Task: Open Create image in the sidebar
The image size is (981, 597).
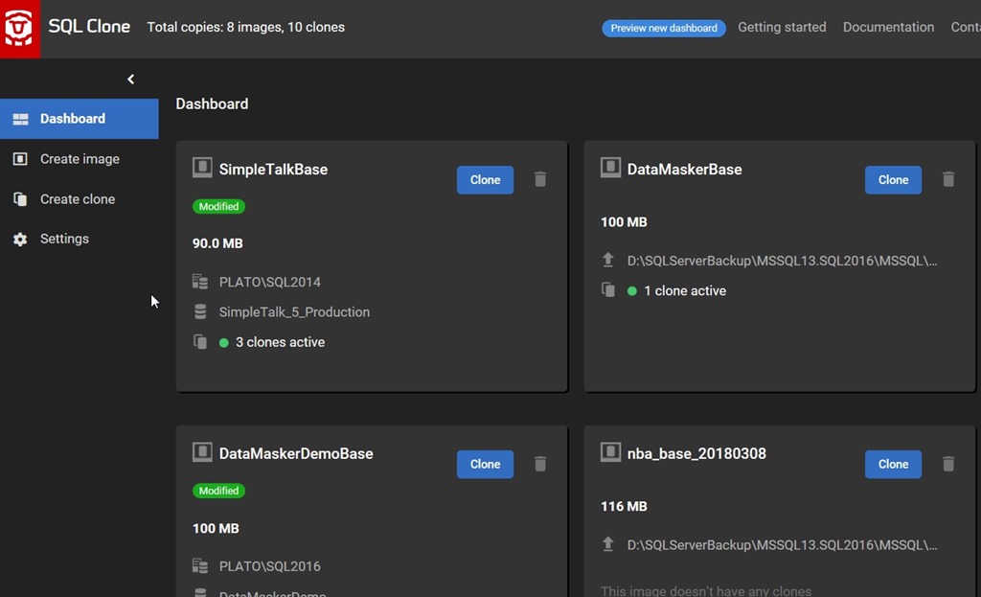Action: [80, 159]
